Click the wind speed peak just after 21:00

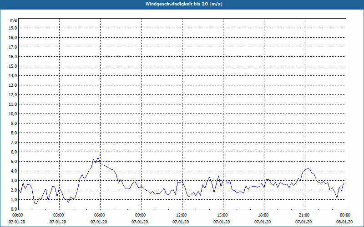coord(308,168)
